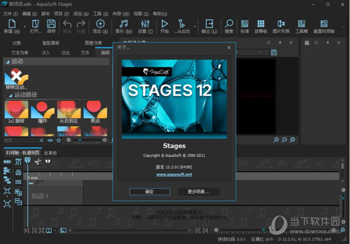Open 搜索 search toolbar icon

[229, 23]
